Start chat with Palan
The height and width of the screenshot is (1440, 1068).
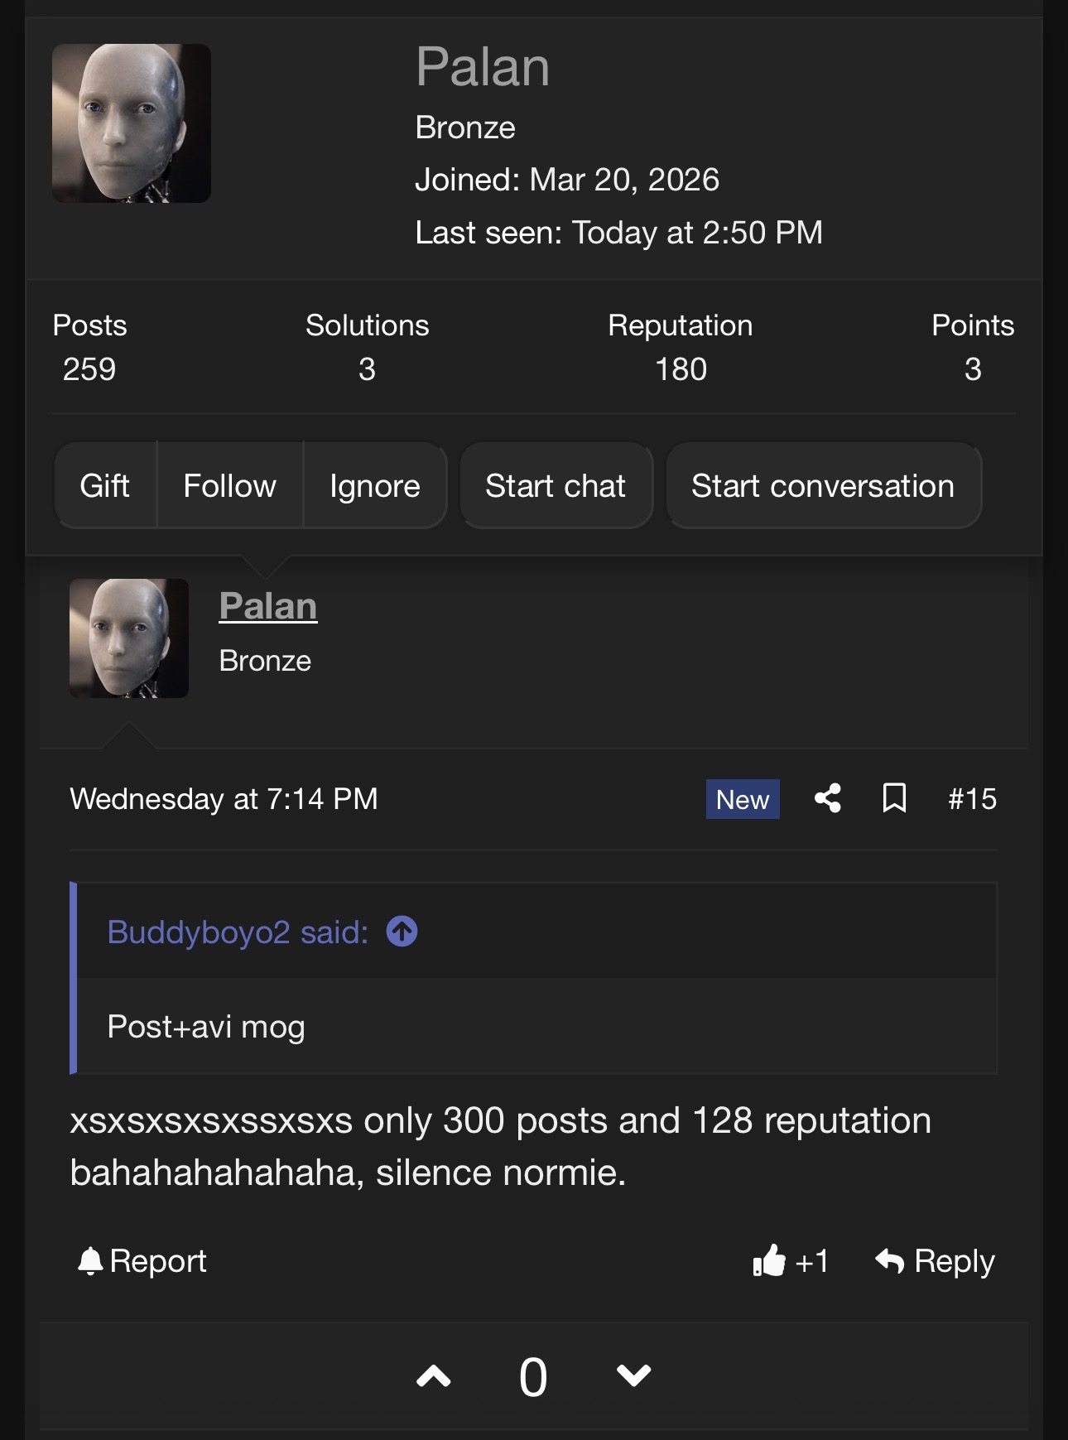[556, 485]
